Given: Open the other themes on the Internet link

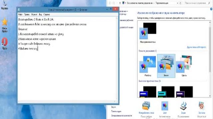Looking at the screenshot, I should tap(197, 47).
